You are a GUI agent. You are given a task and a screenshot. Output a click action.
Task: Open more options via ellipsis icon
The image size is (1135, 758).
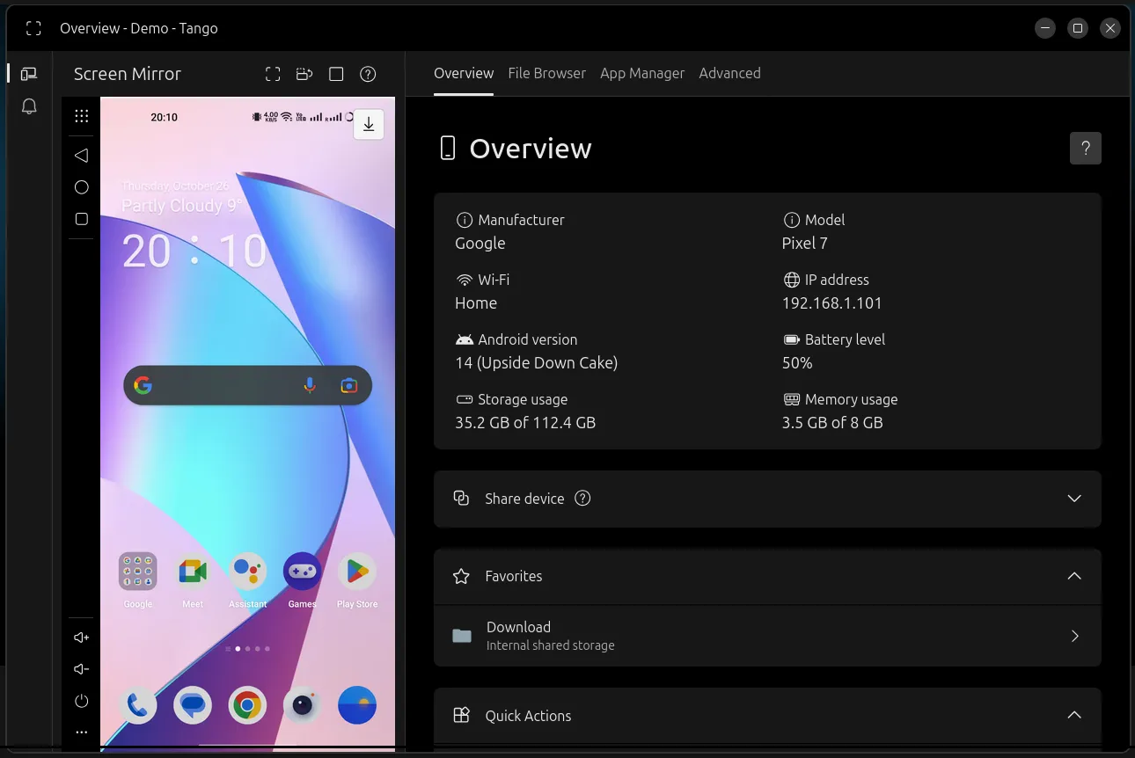(x=81, y=732)
